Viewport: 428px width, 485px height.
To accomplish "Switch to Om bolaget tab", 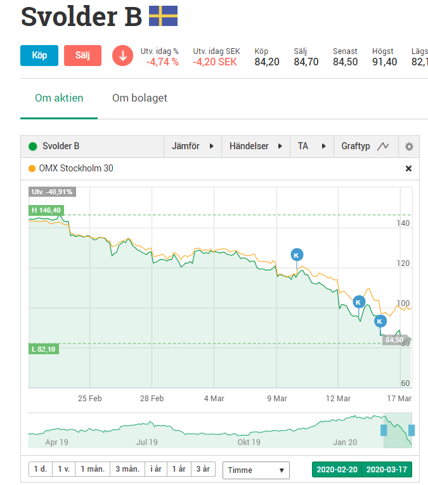I will [139, 98].
